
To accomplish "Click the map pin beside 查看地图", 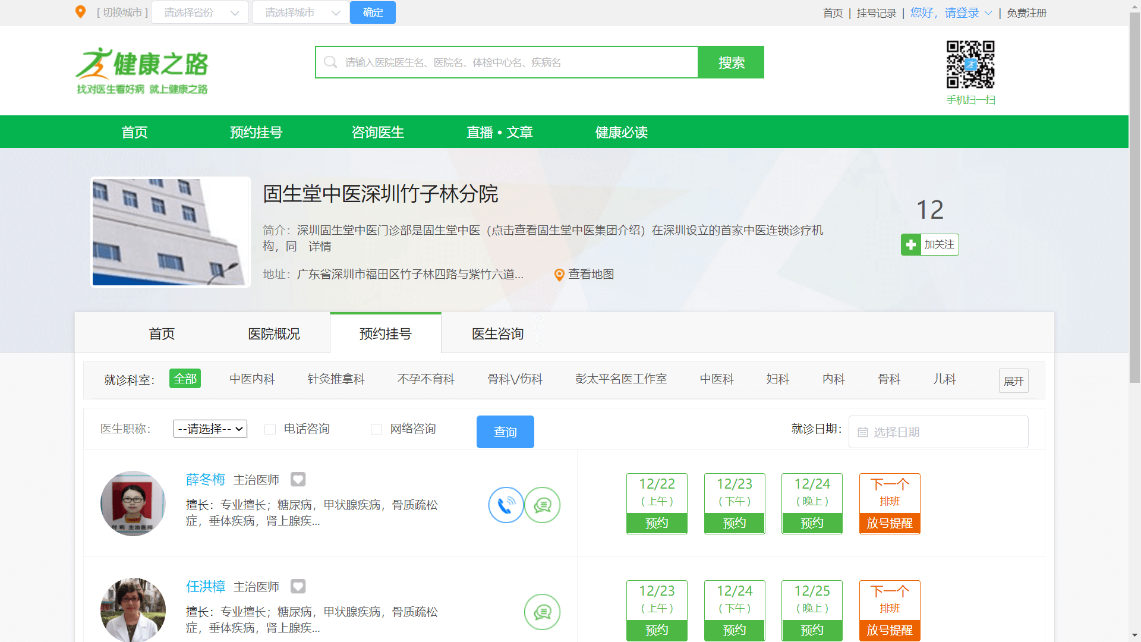I will point(559,275).
